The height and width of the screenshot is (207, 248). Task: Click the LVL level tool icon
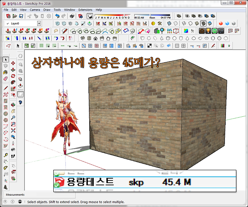click(169, 31)
